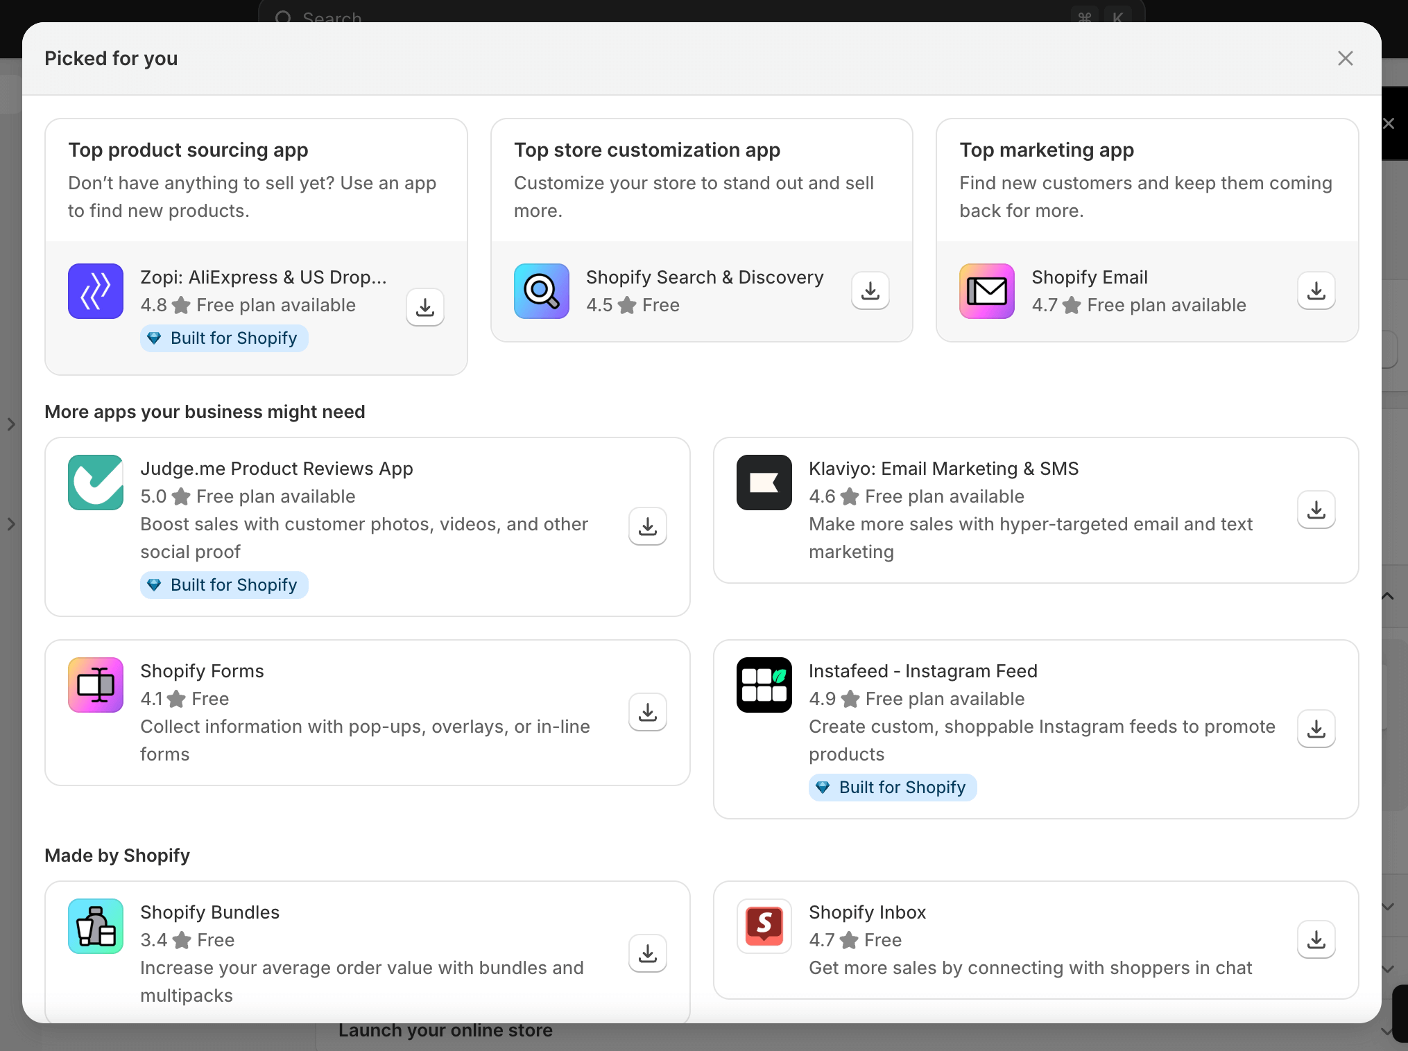This screenshot has height=1051, width=1408.
Task: Install Shopify Bundles via download icon
Action: pos(648,953)
